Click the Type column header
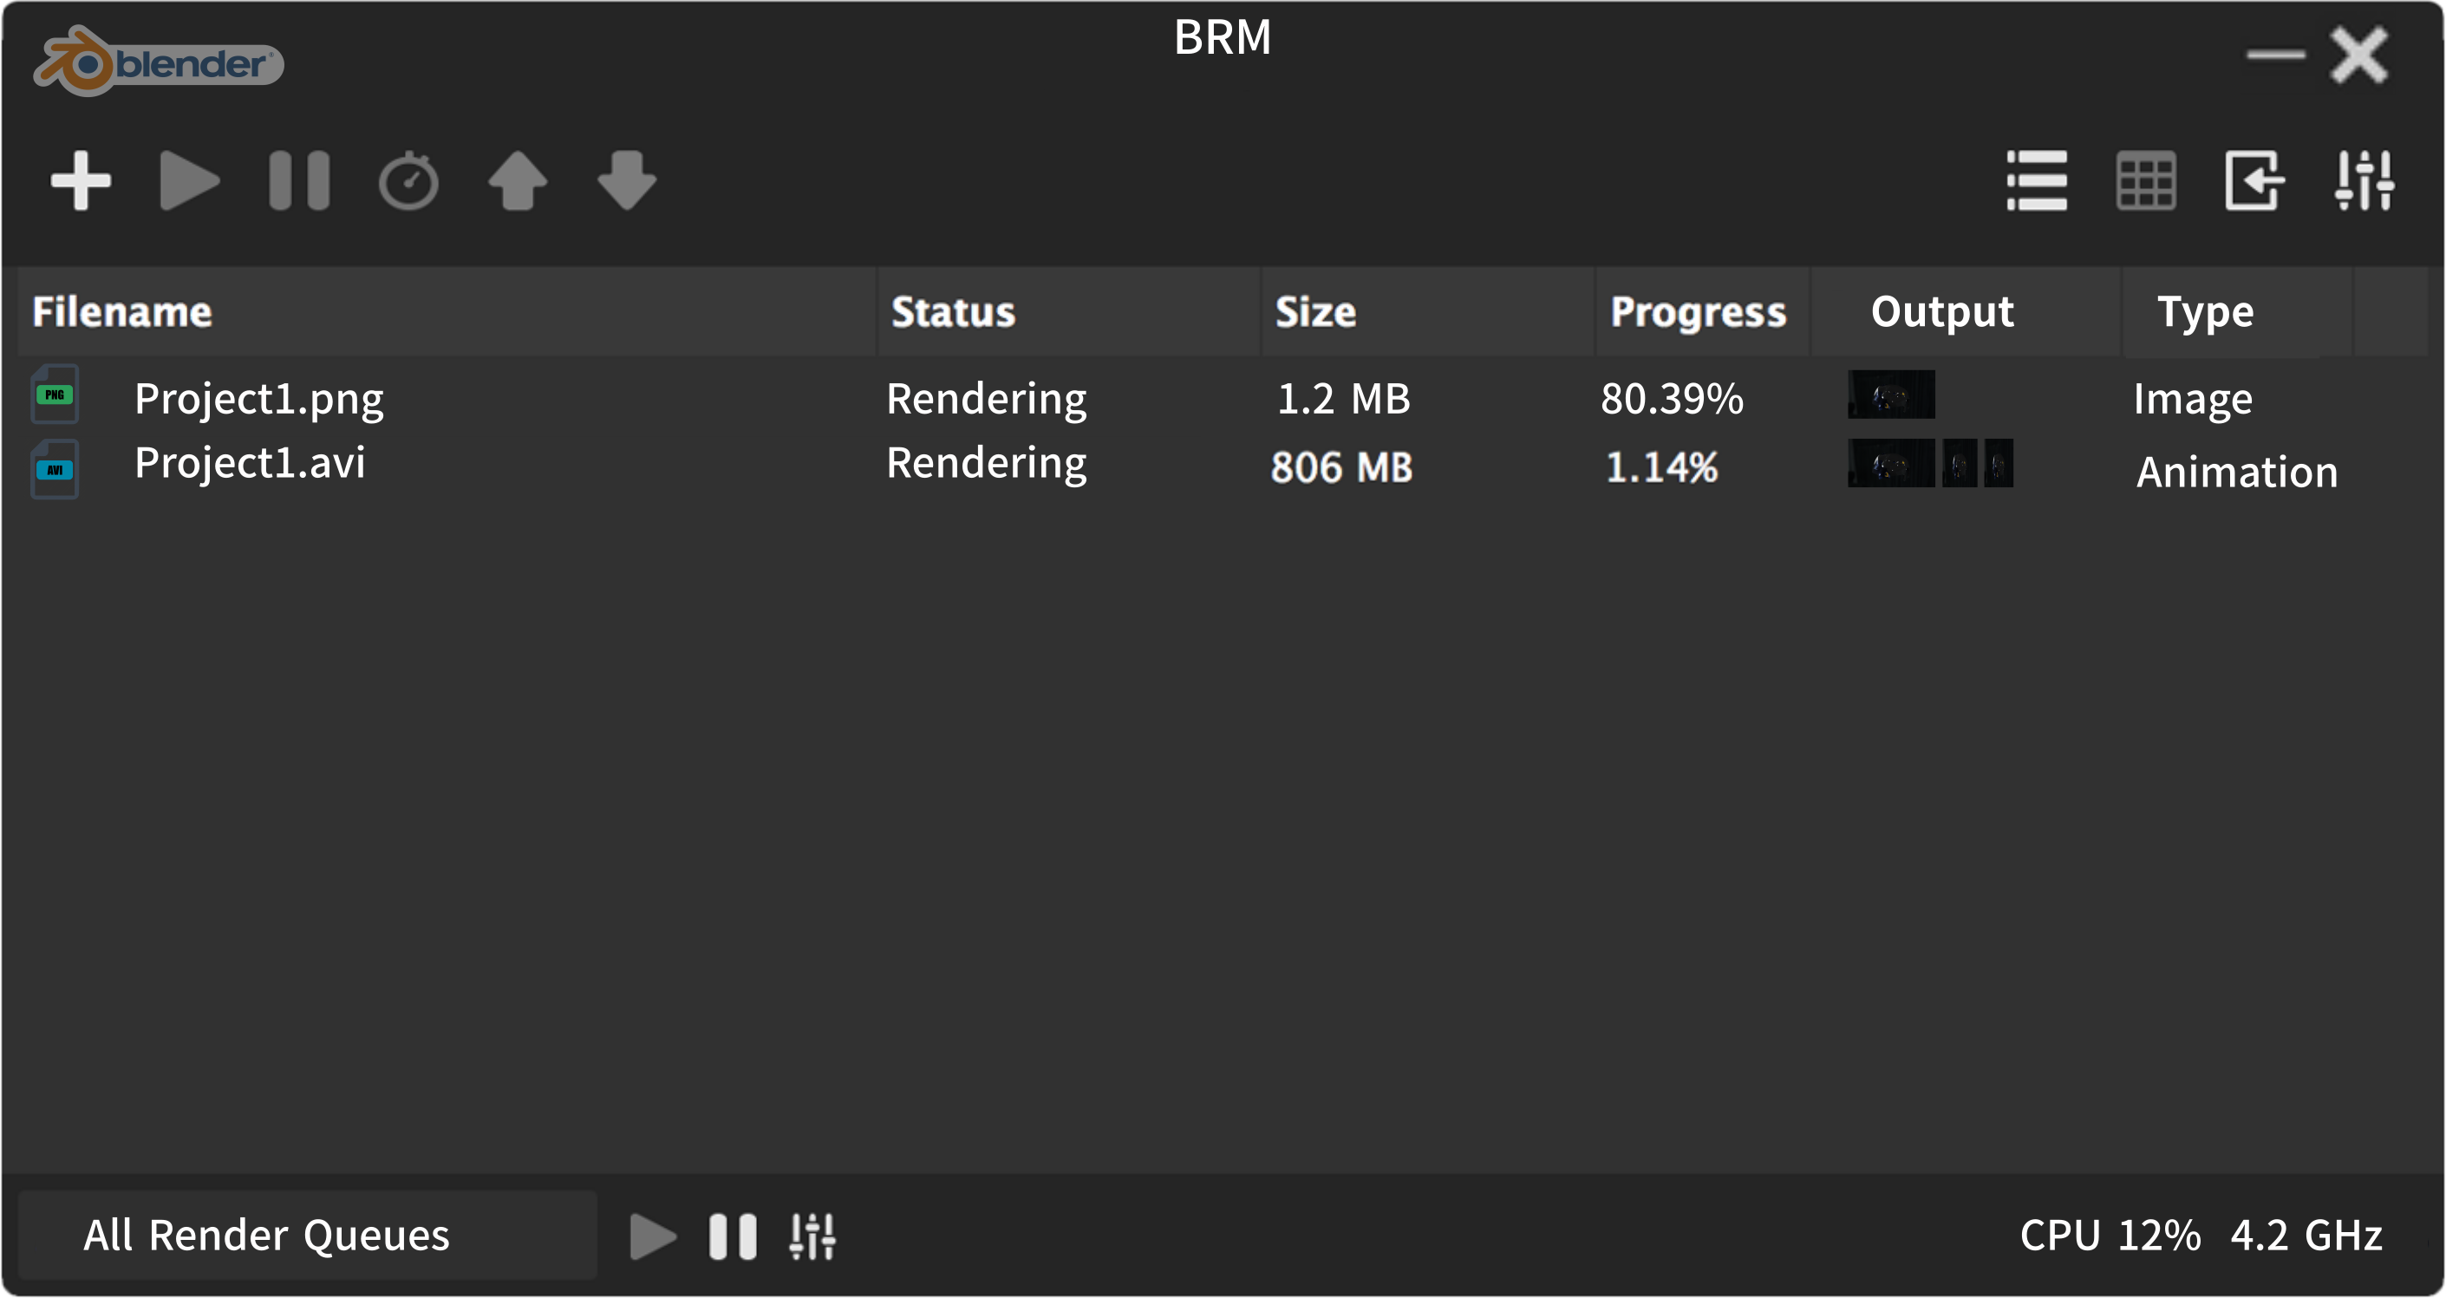The height and width of the screenshot is (1298, 2446). coord(2237,311)
